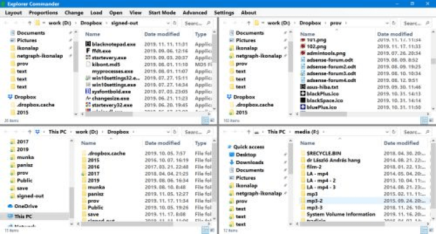Expand chevron after media (F:) breadcrumb

[324, 132]
